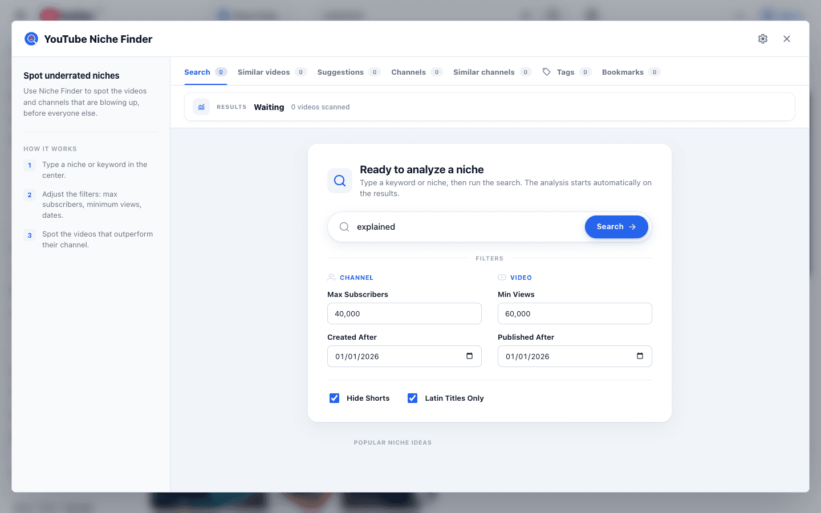Click the 'Hide Shorts' label text
This screenshot has width=821, height=513.
tap(368, 398)
